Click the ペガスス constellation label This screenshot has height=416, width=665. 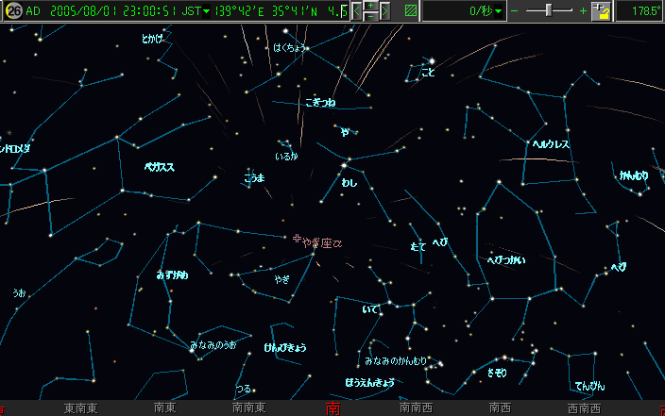[x=159, y=167]
